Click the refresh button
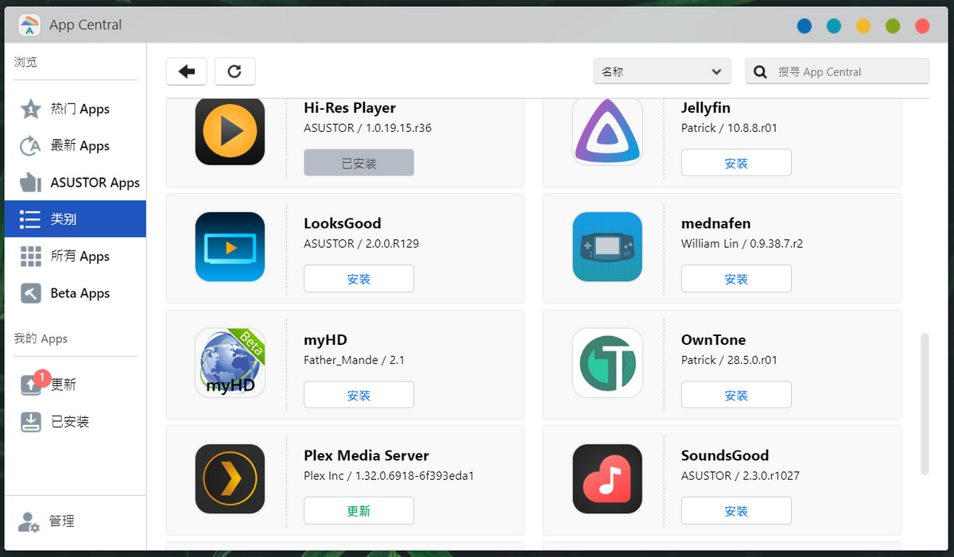Viewport: 954px width, 557px height. point(235,72)
